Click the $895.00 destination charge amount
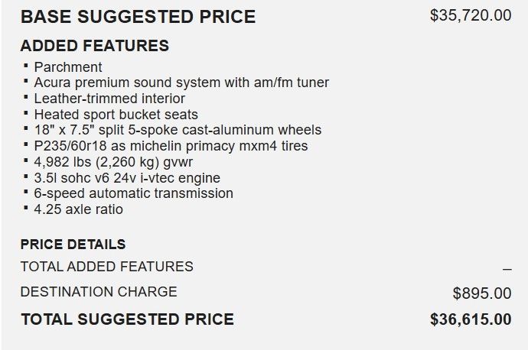Viewport: 528px width, 350px height. [x=482, y=293]
